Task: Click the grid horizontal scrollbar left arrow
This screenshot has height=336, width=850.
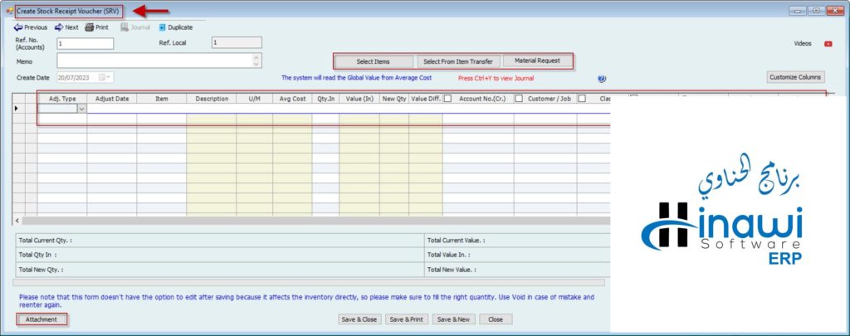Action: coord(17,221)
